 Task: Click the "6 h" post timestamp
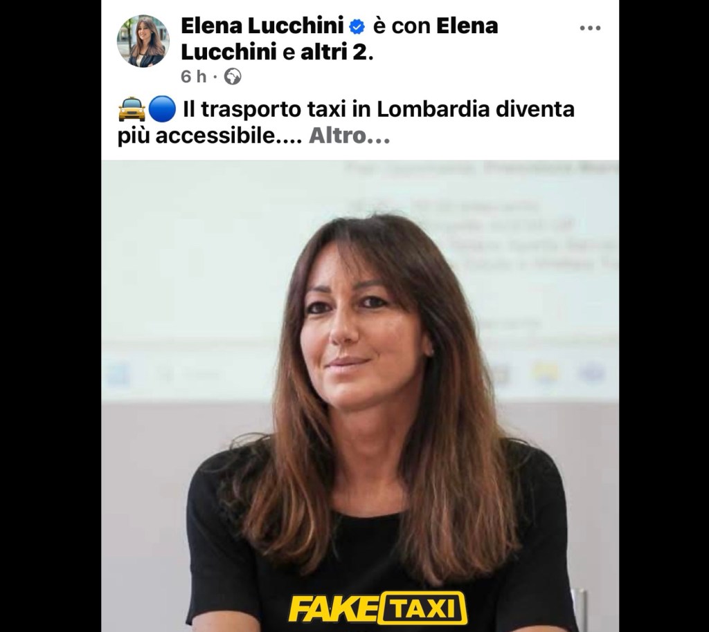(194, 77)
